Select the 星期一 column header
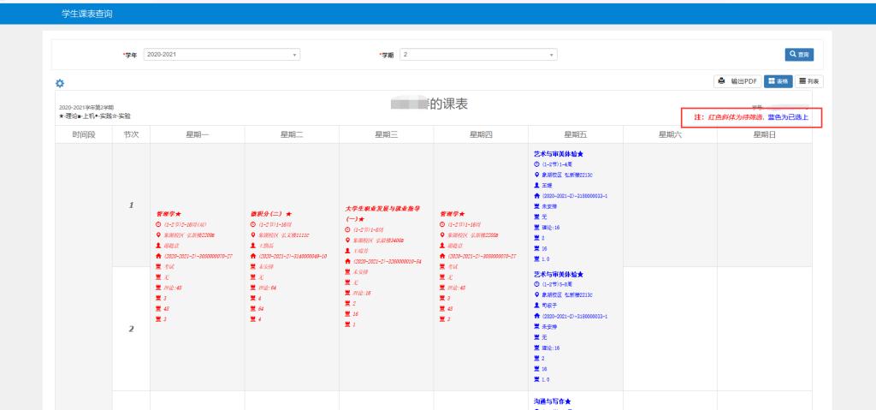Image resolution: width=876 pixels, height=410 pixels. 197,134
